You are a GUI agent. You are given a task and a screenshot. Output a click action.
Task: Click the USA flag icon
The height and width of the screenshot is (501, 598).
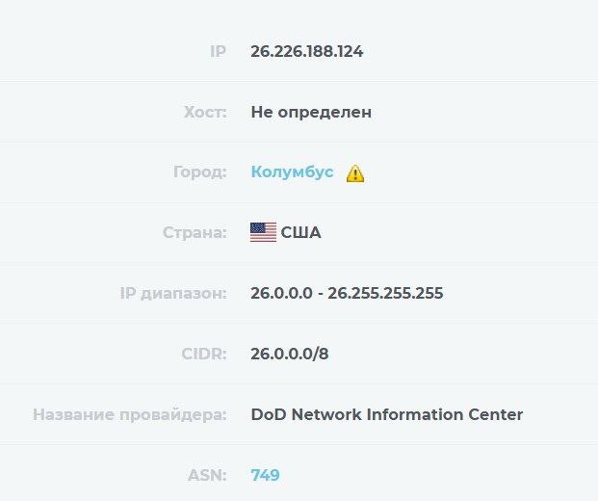[x=263, y=232]
